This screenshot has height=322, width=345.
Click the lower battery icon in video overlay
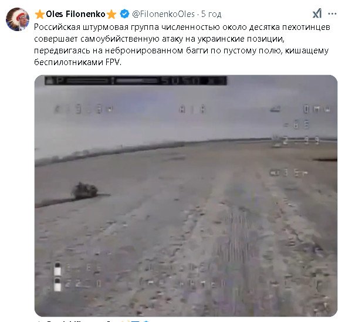pos(58,284)
